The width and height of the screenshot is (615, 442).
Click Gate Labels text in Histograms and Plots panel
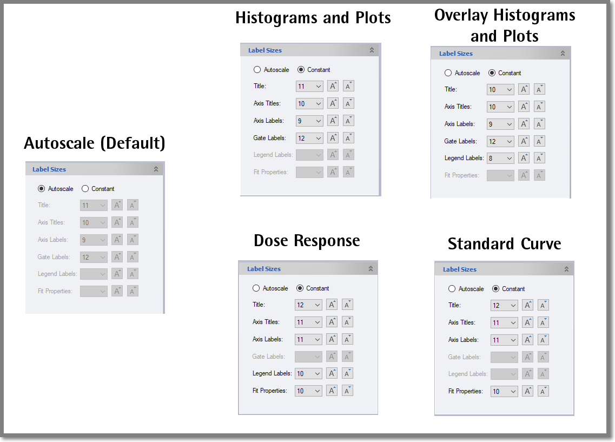(x=270, y=137)
